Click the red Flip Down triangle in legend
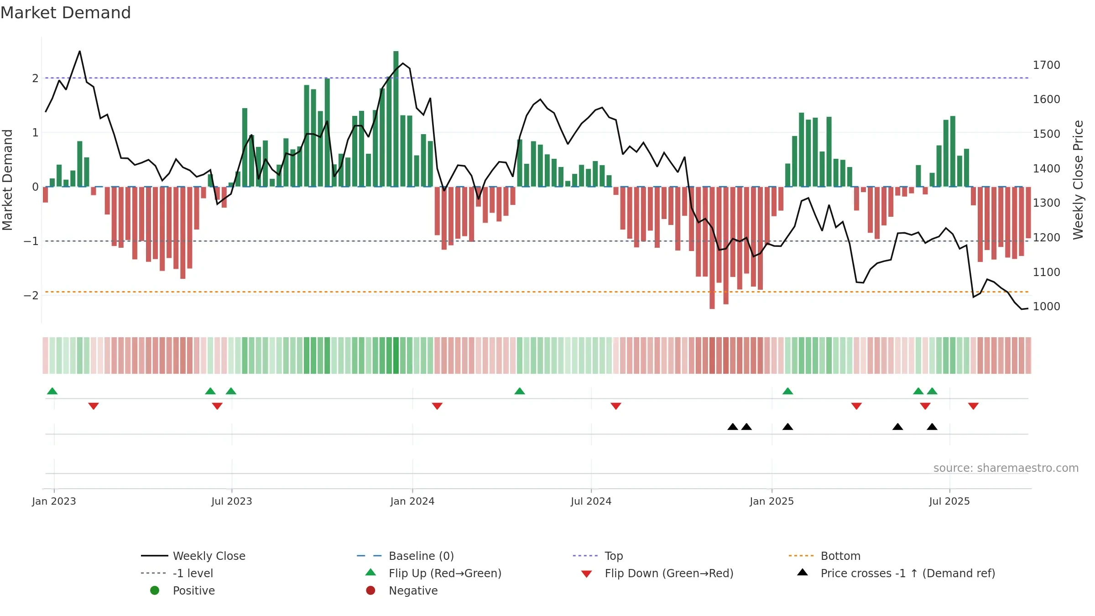The image size is (1095, 616). point(587,574)
